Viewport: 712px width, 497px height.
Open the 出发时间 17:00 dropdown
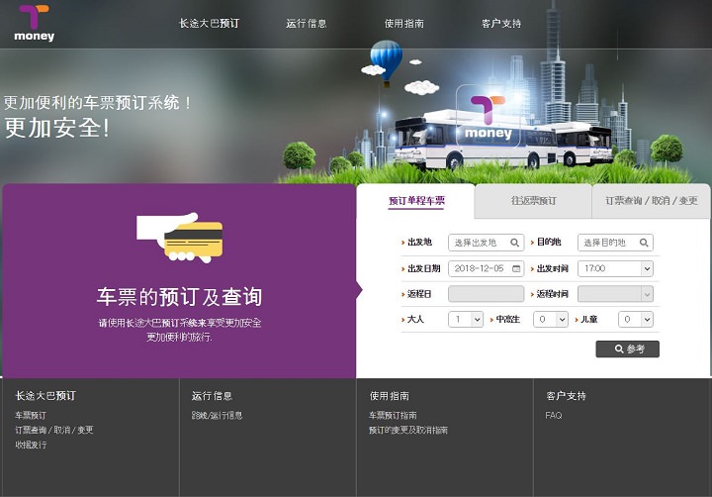coord(615,268)
